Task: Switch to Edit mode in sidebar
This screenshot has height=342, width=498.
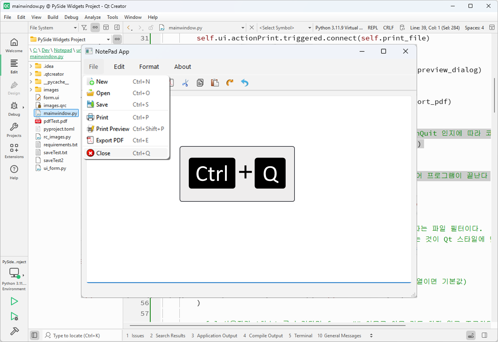Action: point(14,67)
